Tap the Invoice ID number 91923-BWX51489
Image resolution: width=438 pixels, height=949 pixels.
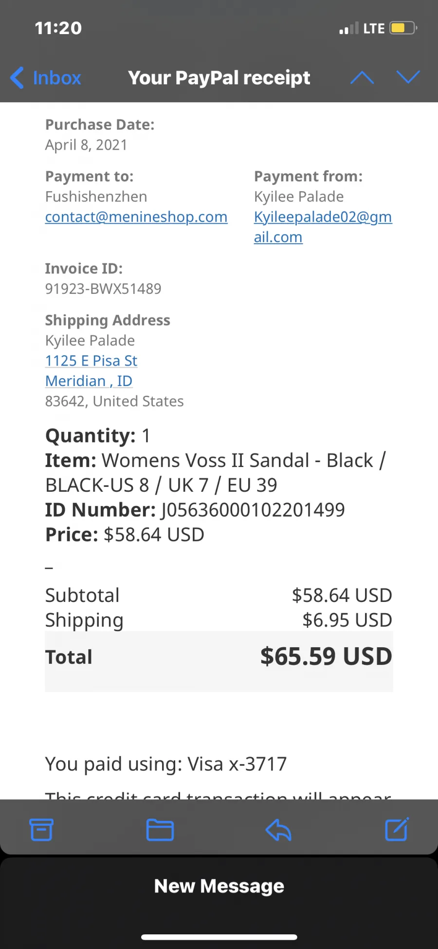pos(103,289)
